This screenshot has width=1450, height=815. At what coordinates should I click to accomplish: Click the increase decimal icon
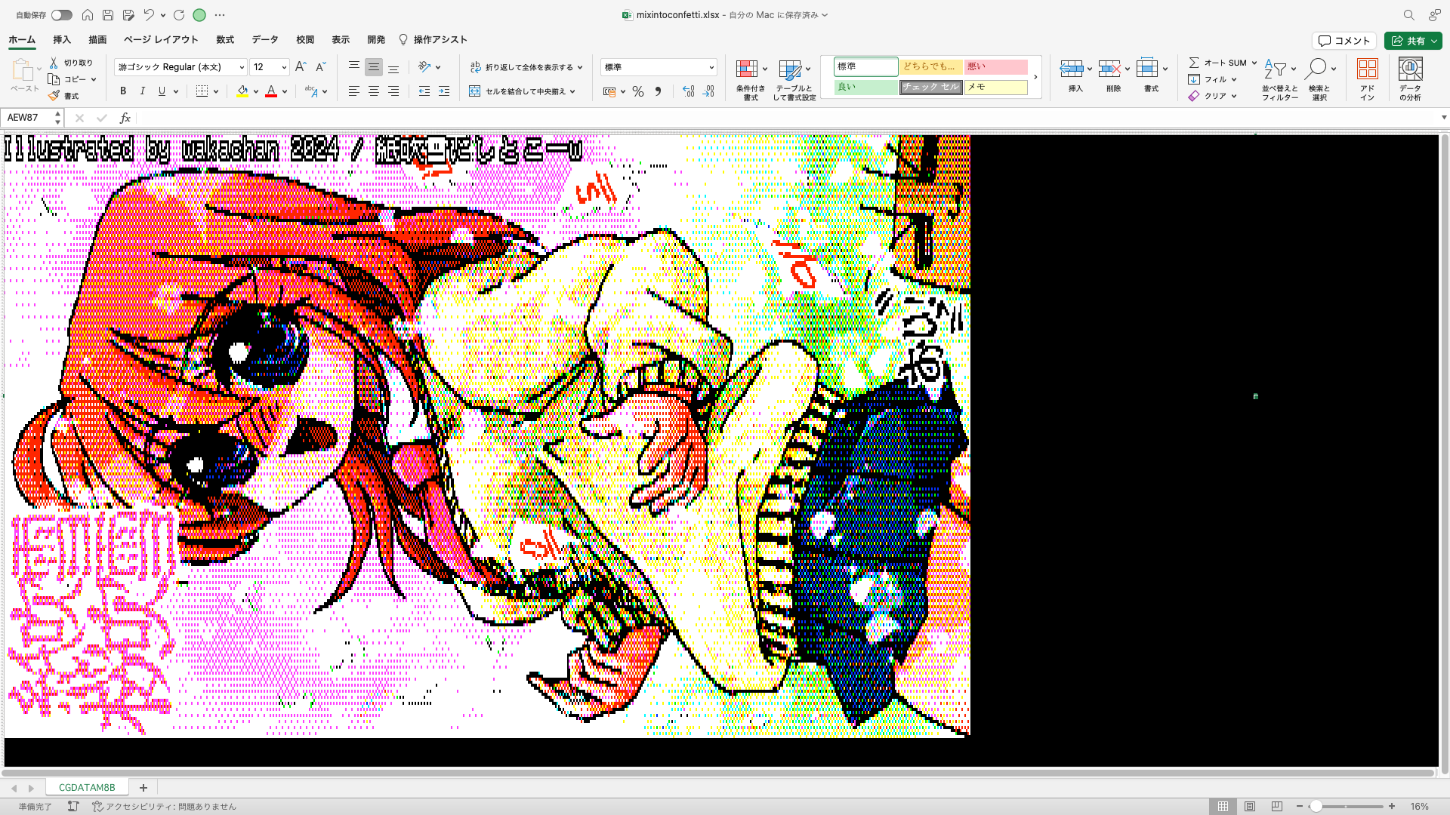[x=688, y=91]
